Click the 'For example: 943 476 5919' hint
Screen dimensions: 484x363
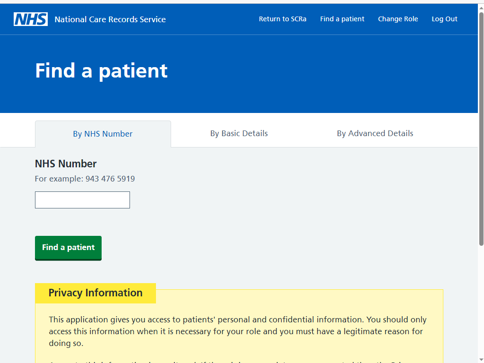85,179
